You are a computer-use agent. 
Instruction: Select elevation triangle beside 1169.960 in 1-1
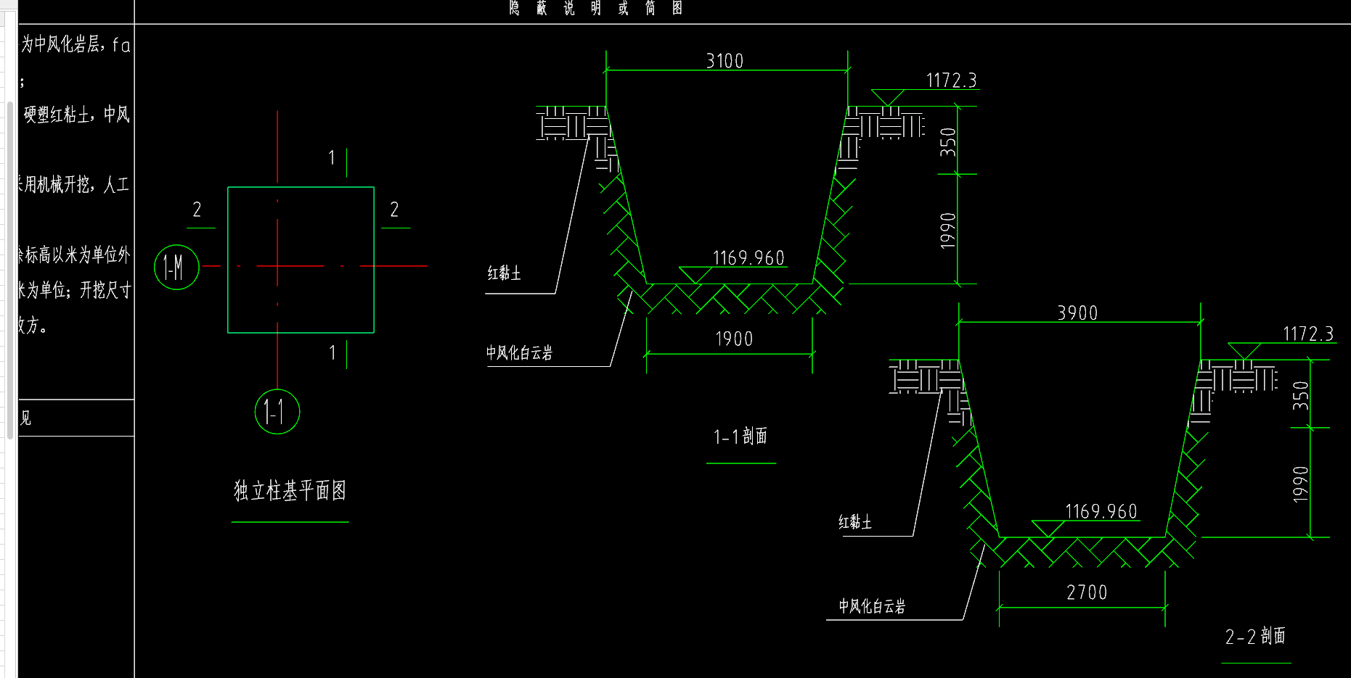695,275
